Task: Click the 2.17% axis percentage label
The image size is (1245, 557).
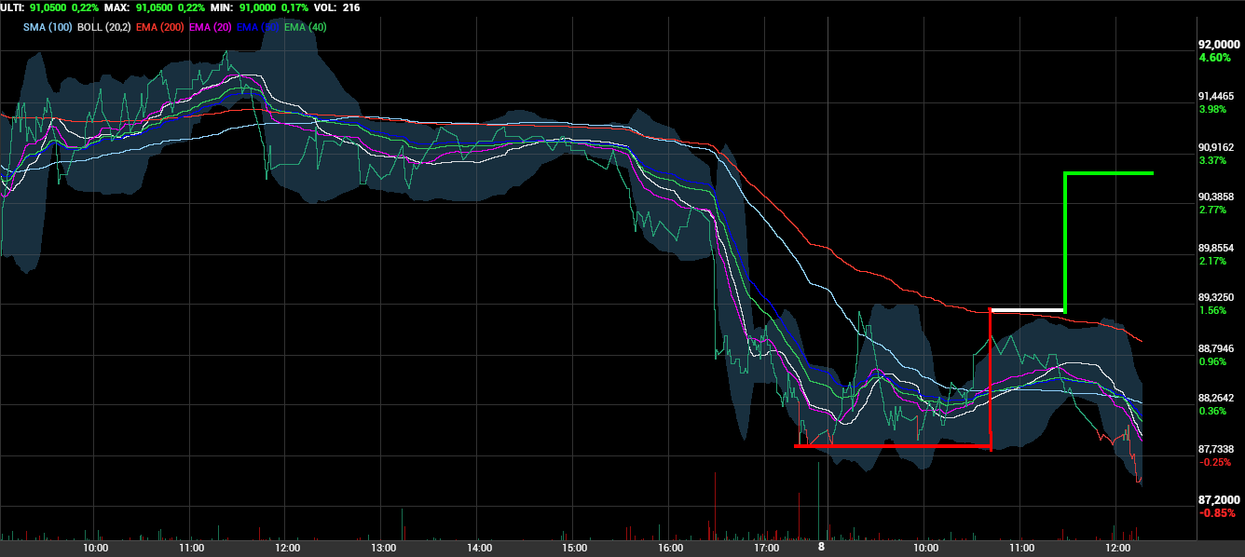Action: coord(1213,261)
